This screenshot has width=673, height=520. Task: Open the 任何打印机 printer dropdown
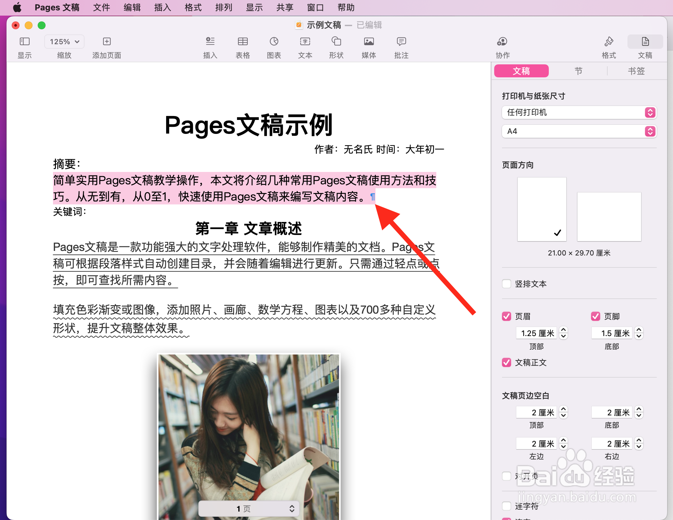579,112
